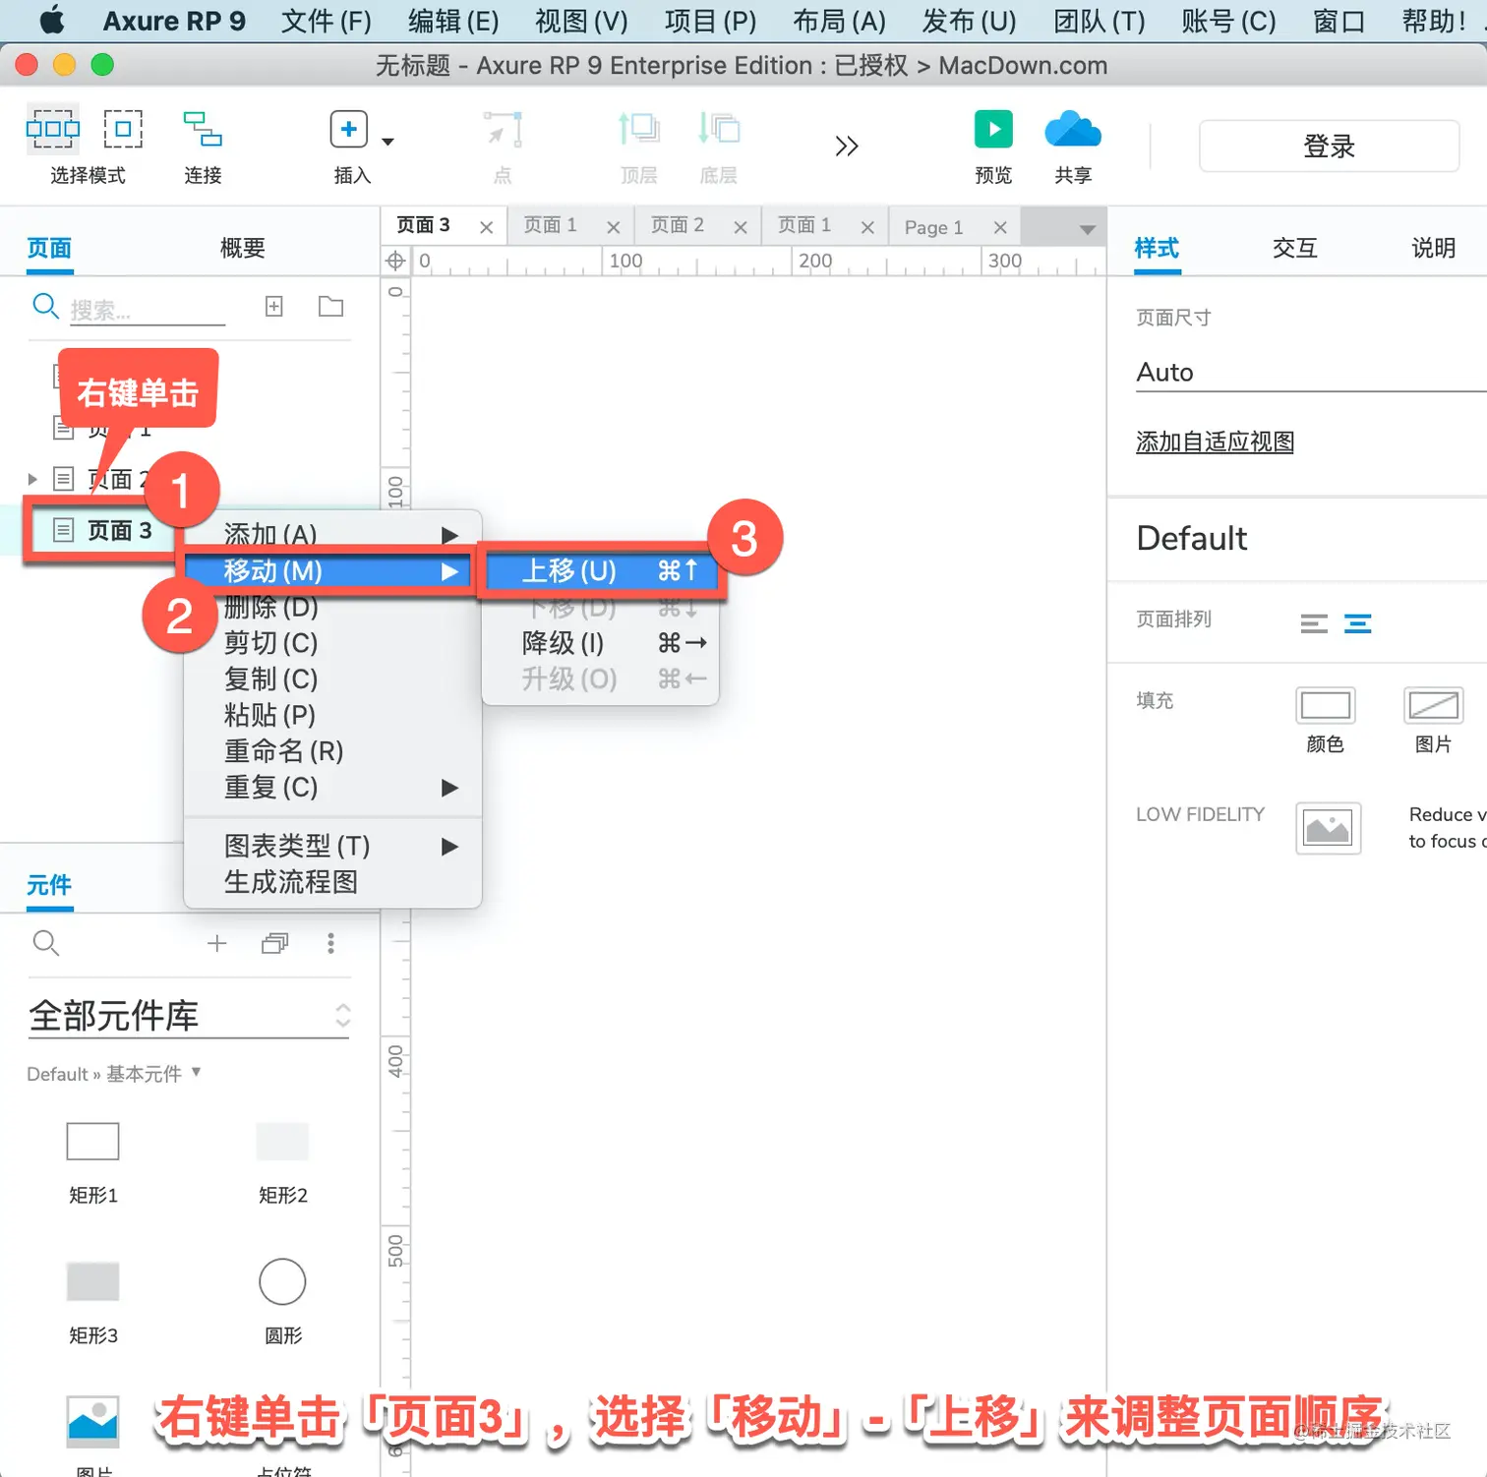Select the 圆形 ellipse widget
1487x1477 pixels.
282,1281
